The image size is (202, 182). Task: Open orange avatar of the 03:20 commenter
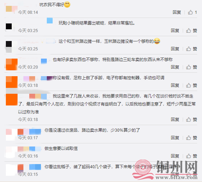click(12, 64)
